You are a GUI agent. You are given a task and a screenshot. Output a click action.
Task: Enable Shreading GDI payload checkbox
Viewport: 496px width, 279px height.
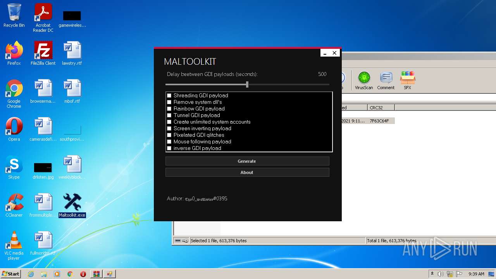tap(169, 95)
